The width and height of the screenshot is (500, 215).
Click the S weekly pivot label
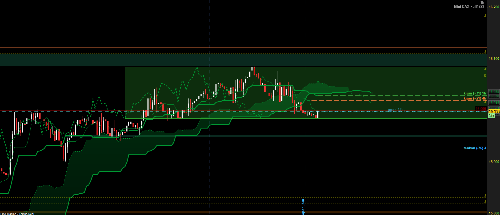click(485, 76)
